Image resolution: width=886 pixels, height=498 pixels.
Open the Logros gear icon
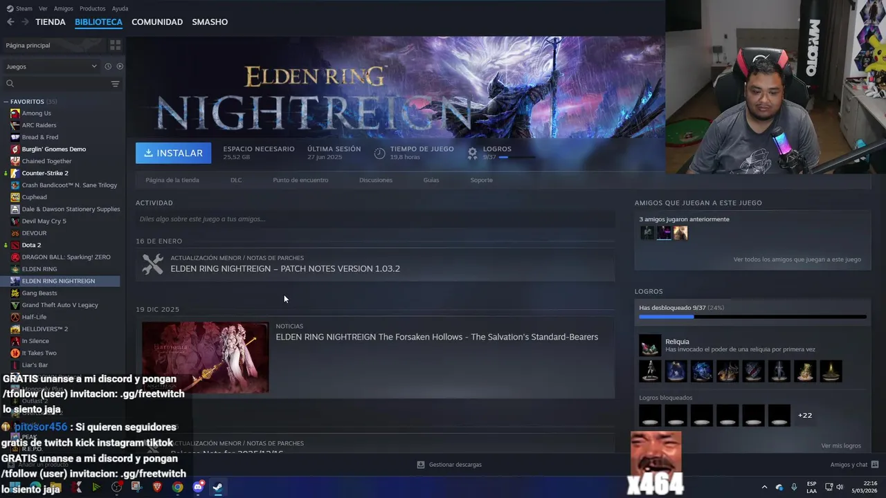tap(472, 153)
